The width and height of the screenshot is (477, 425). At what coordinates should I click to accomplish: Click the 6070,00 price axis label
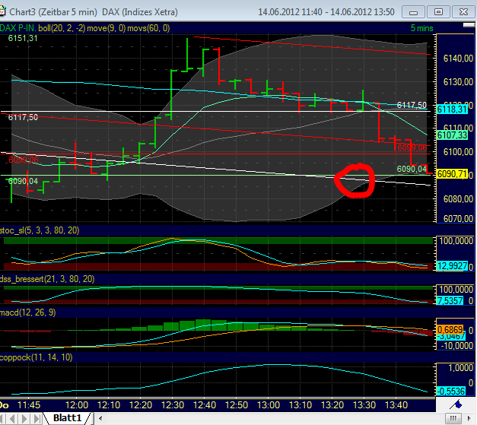click(x=458, y=218)
